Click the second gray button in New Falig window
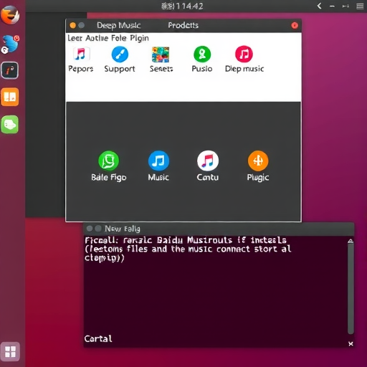367x367 pixels. click(x=98, y=229)
